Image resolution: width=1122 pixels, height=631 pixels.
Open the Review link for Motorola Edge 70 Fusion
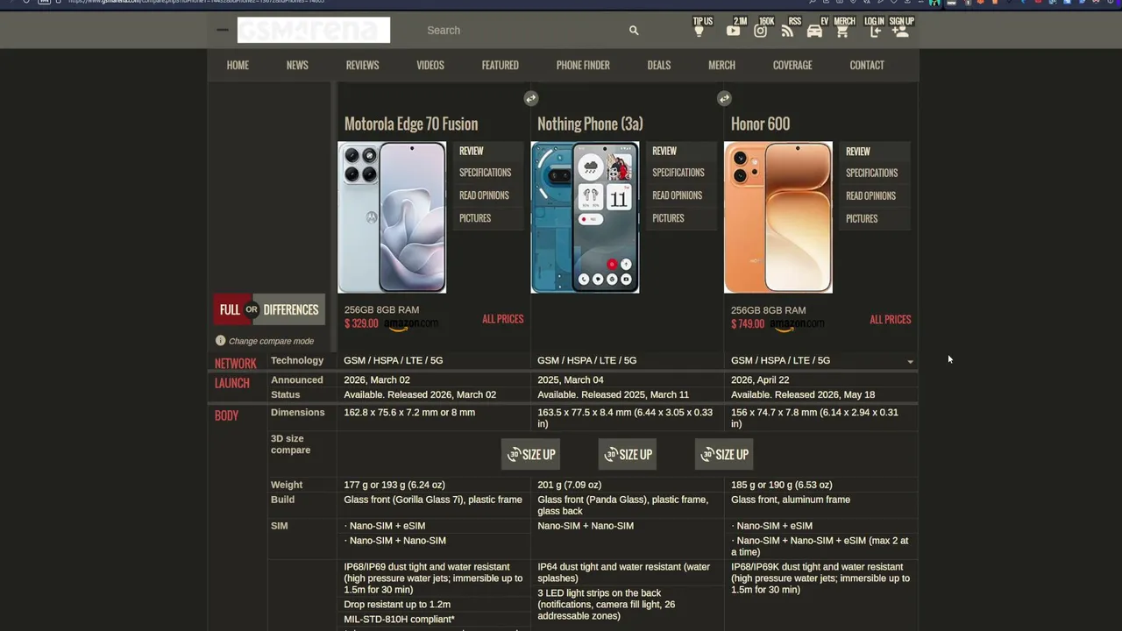point(472,151)
